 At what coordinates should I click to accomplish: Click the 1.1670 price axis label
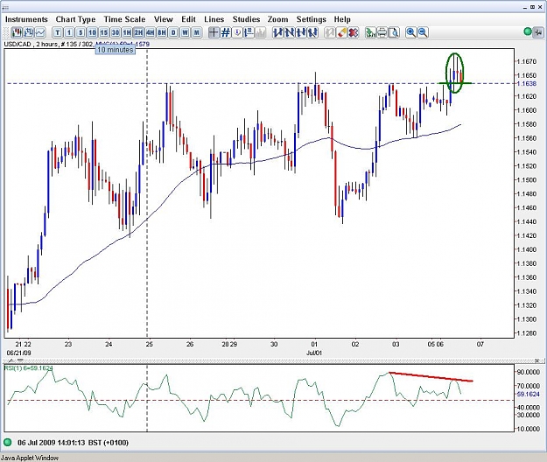526,61
